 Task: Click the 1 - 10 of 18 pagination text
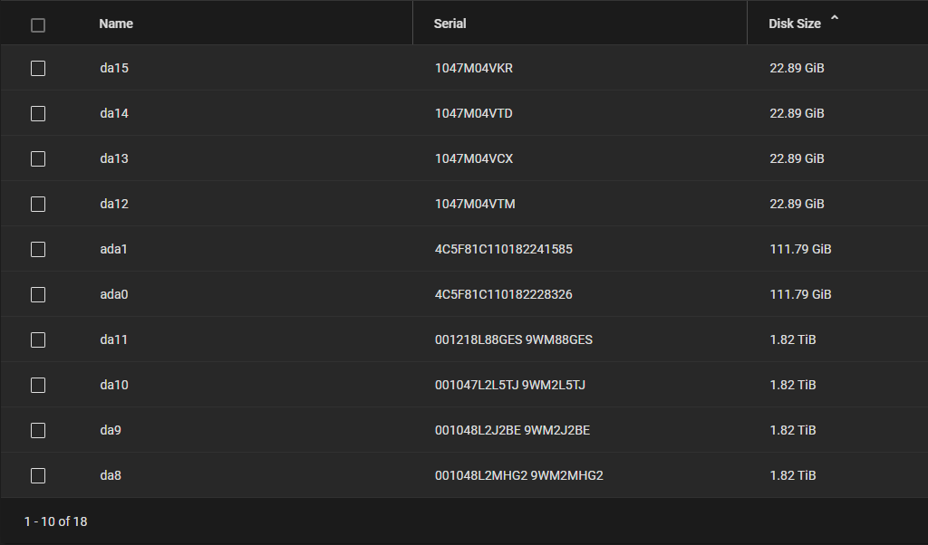[x=55, y=521]
